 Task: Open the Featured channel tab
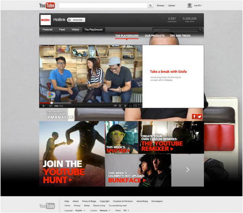click(x=48, y=29)
